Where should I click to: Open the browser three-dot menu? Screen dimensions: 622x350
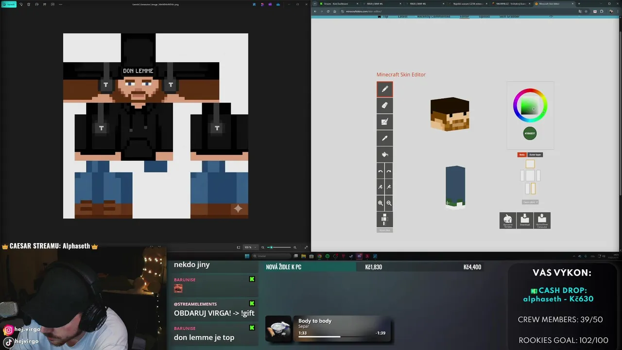pos(618,11)
